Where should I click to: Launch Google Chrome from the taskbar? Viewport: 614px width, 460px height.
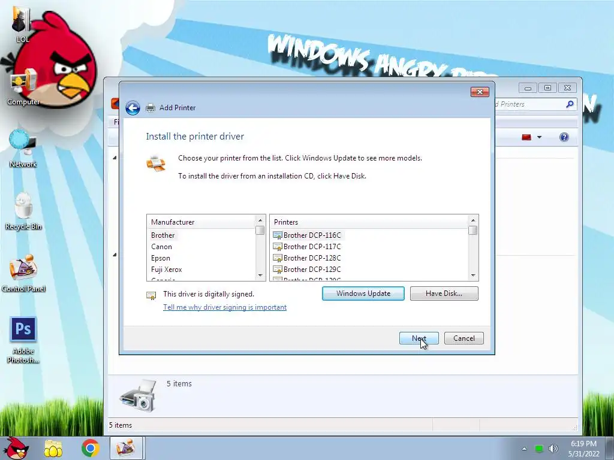pos(91,448)
